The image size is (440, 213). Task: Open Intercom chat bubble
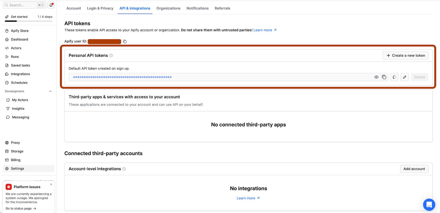429,204
